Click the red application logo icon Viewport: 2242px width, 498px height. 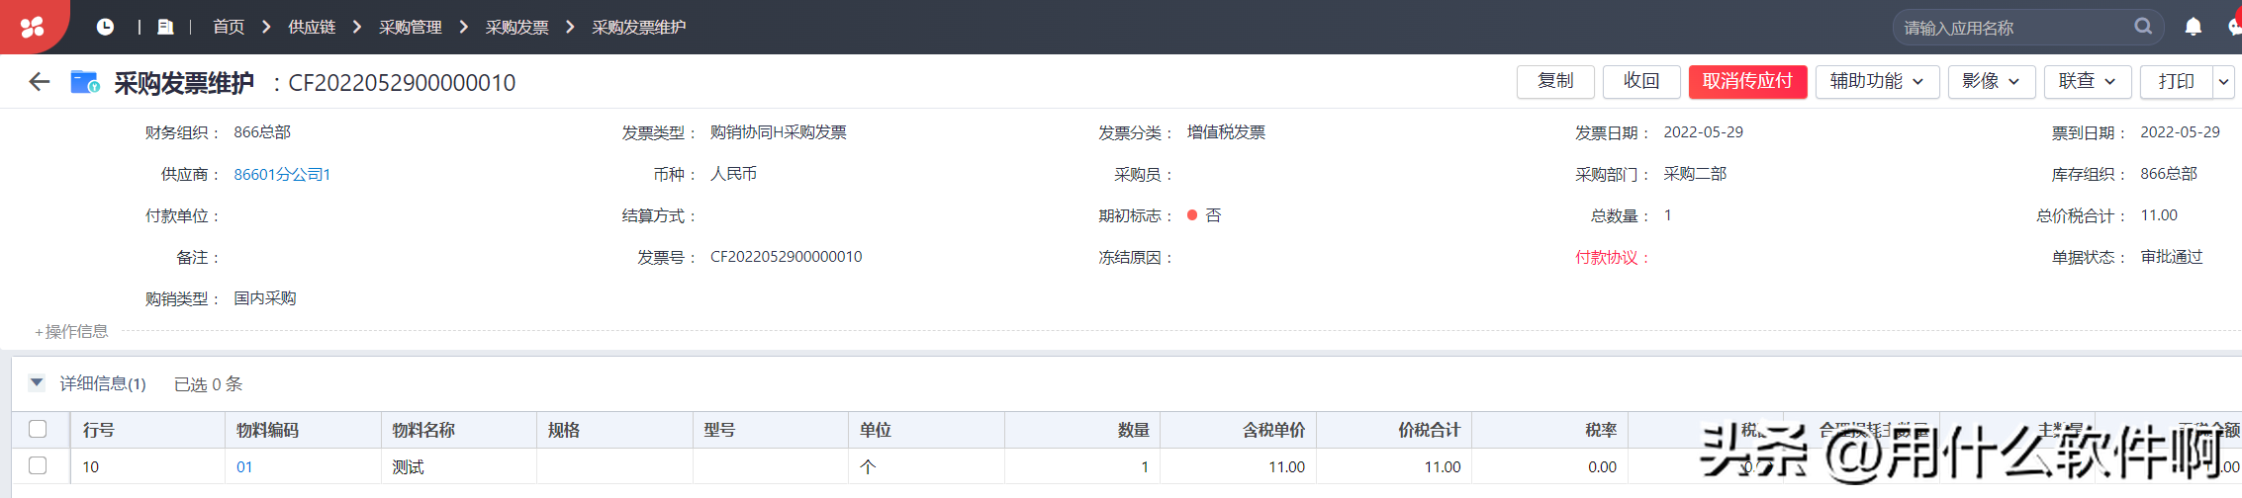(x=32, y=27)
